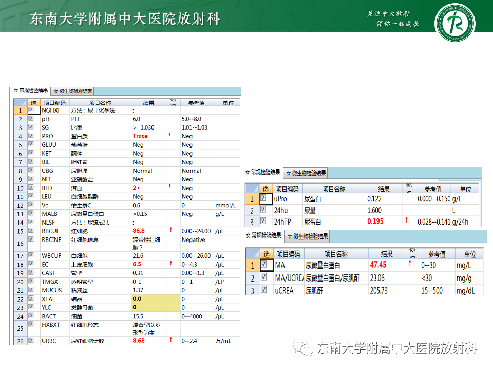
Task: Click the 0--4000 BACT reference value
Action: 192,316
